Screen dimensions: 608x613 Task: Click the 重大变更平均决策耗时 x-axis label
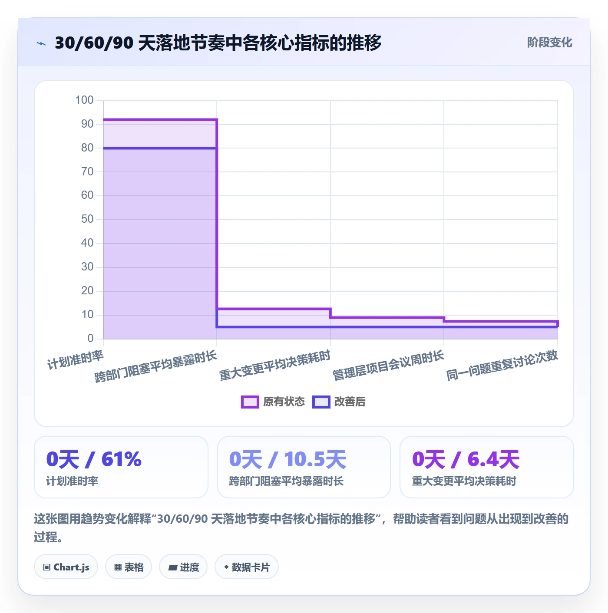click(275, 366)
